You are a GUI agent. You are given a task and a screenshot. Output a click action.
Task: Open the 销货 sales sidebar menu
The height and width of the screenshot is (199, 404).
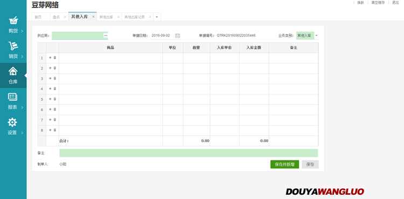pyautogui.click(x=13, y=50)
